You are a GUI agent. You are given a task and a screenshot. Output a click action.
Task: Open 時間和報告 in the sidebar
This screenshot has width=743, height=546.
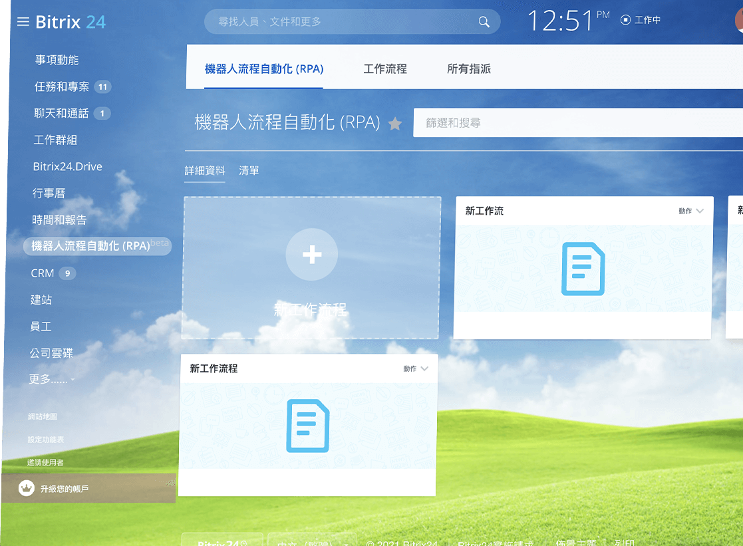pyautogui.click(x=59, y=220)
